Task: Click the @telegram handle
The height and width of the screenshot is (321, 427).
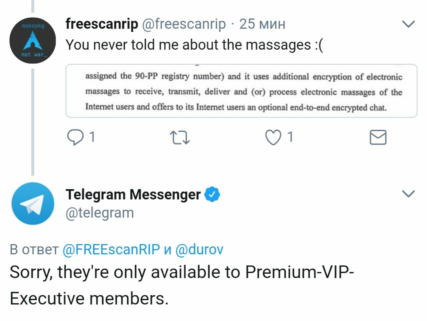Action: (x=100, y=213)
